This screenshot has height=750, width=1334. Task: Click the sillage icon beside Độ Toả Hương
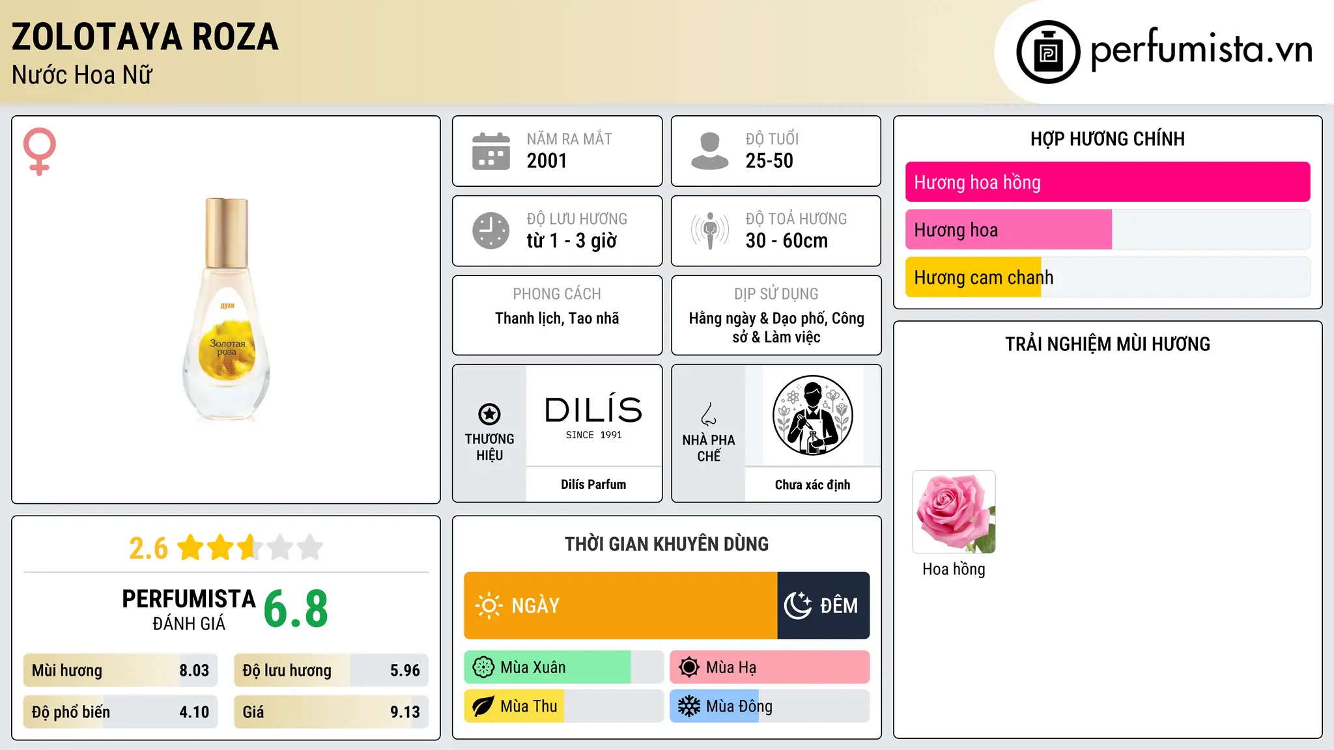tap(710, 230)
